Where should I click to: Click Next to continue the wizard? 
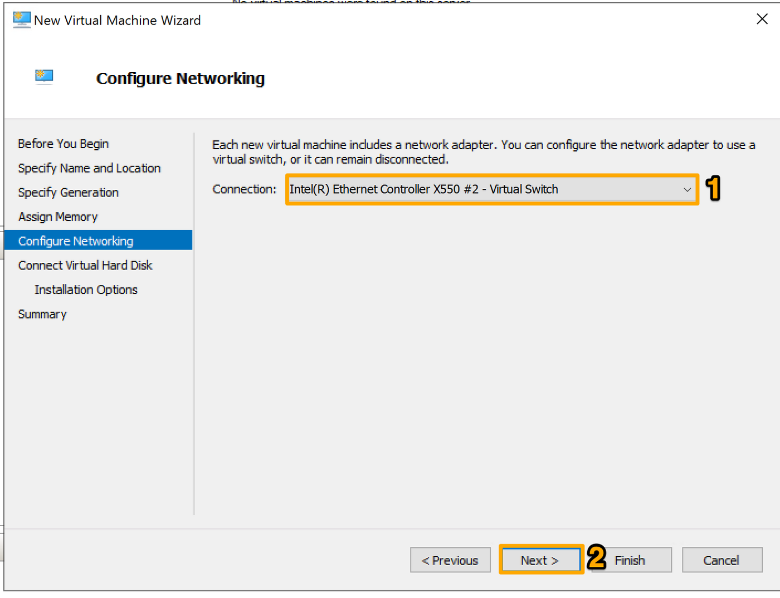(540, 560)
